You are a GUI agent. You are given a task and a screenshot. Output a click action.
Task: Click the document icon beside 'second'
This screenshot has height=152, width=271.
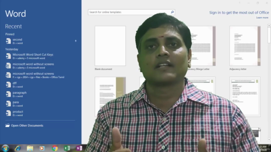click(x=8, y=41)
